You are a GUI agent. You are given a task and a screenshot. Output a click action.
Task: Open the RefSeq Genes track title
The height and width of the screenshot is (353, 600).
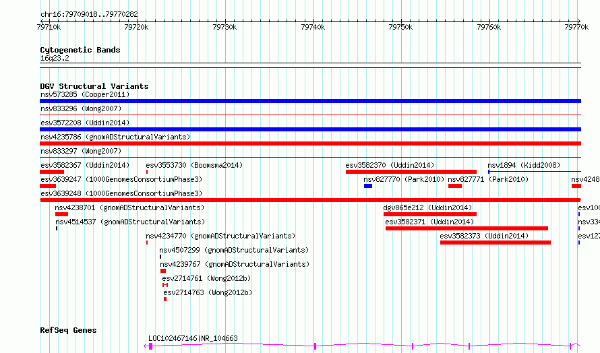pos(68,330)
